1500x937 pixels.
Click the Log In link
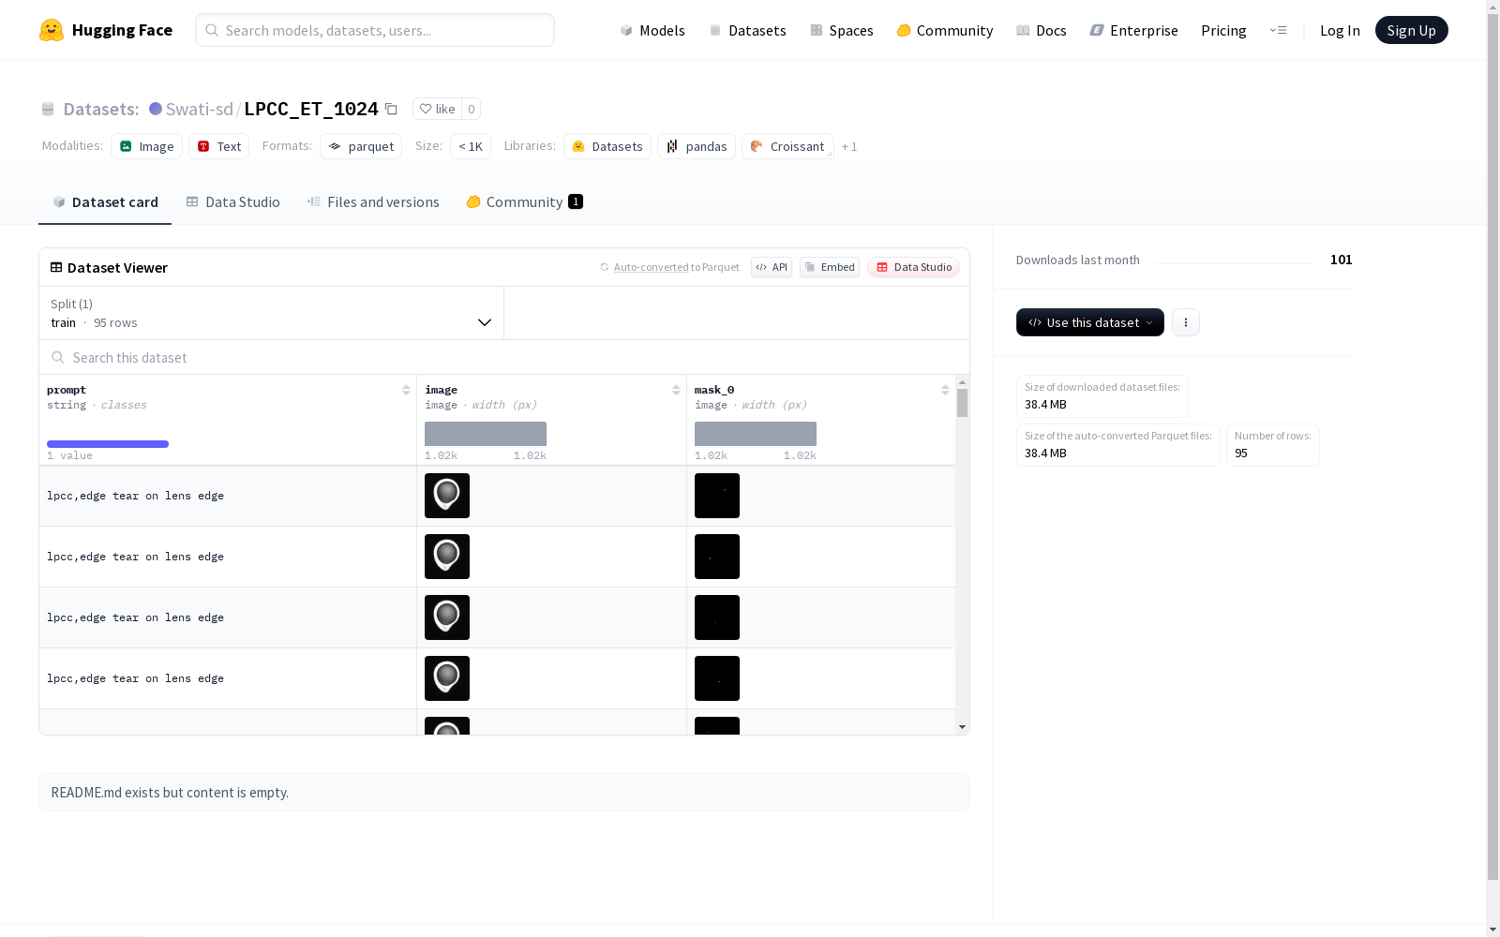coord(1340,30)
